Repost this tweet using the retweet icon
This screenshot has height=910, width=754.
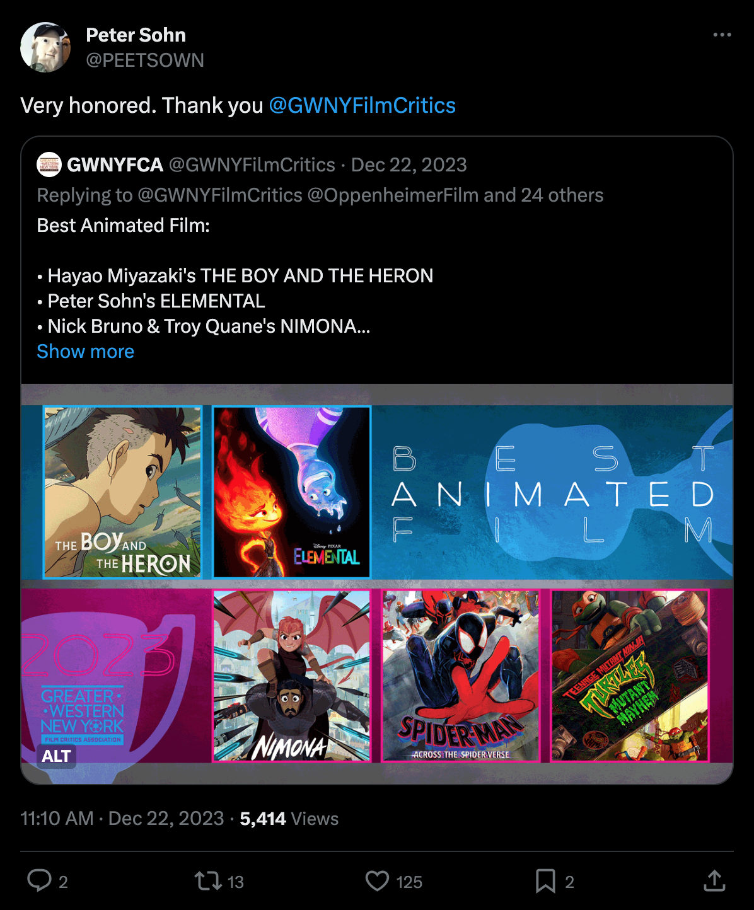pos(207,880)
